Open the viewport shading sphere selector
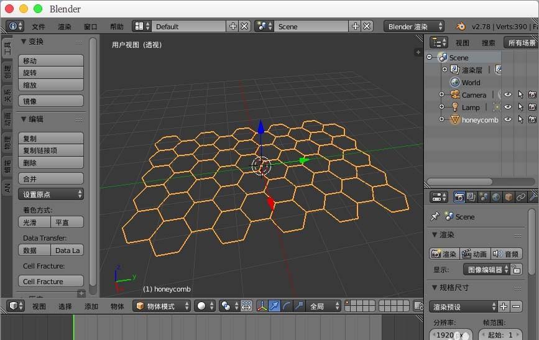The image size is (539, 340). point(205,306)
